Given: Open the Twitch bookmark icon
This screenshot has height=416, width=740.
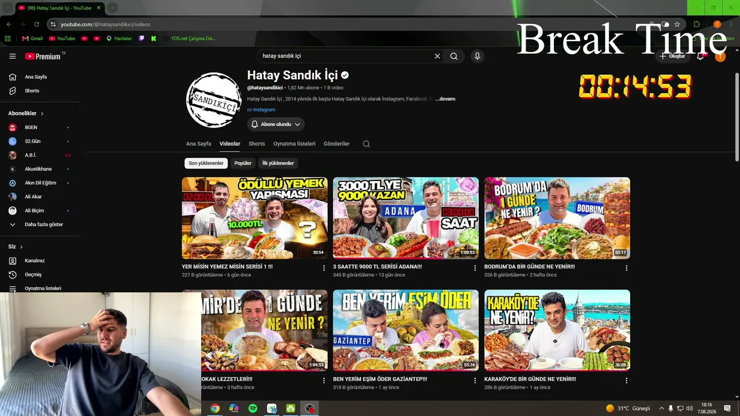Looking at the screenshot, I should 142,38.
